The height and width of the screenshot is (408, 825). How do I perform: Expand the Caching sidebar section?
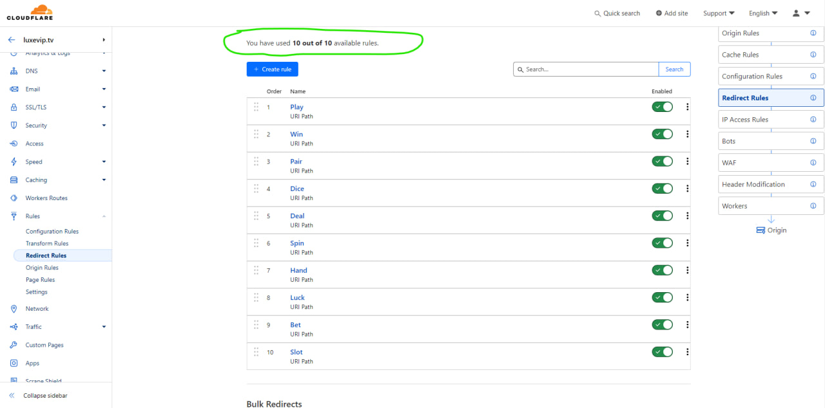point(104,180)
